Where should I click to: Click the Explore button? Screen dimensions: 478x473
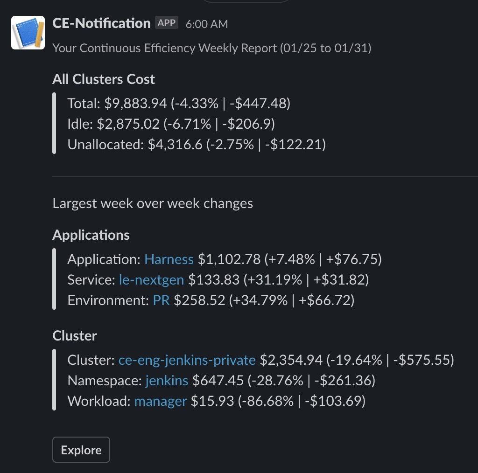[x=81, y=450]
